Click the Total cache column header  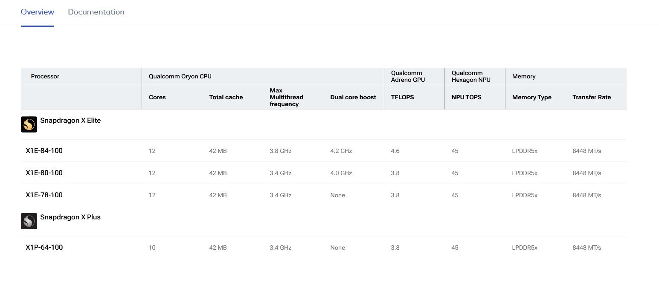[226, 97]
